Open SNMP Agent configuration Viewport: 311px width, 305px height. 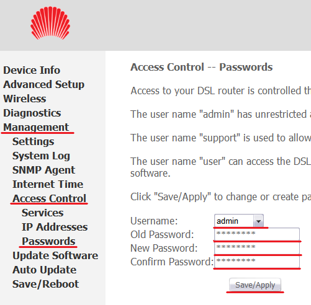coord(43,170)
